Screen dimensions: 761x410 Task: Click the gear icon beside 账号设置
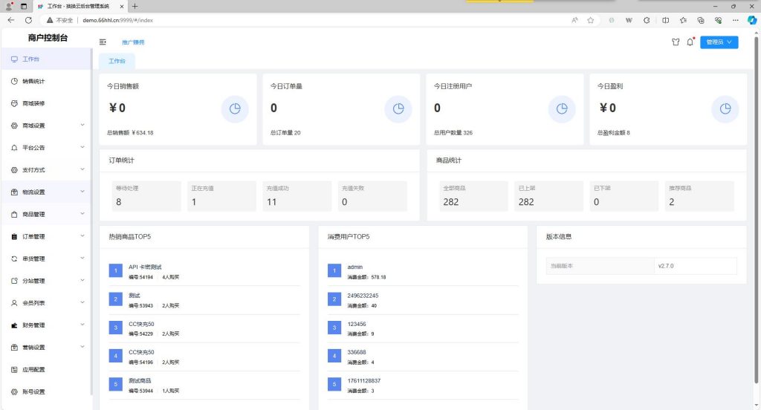pyautogui.click(x=14, y=391)
